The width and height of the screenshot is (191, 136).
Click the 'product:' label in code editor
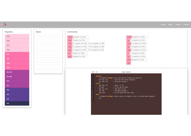pyautogui.click(x=99, y=76)
